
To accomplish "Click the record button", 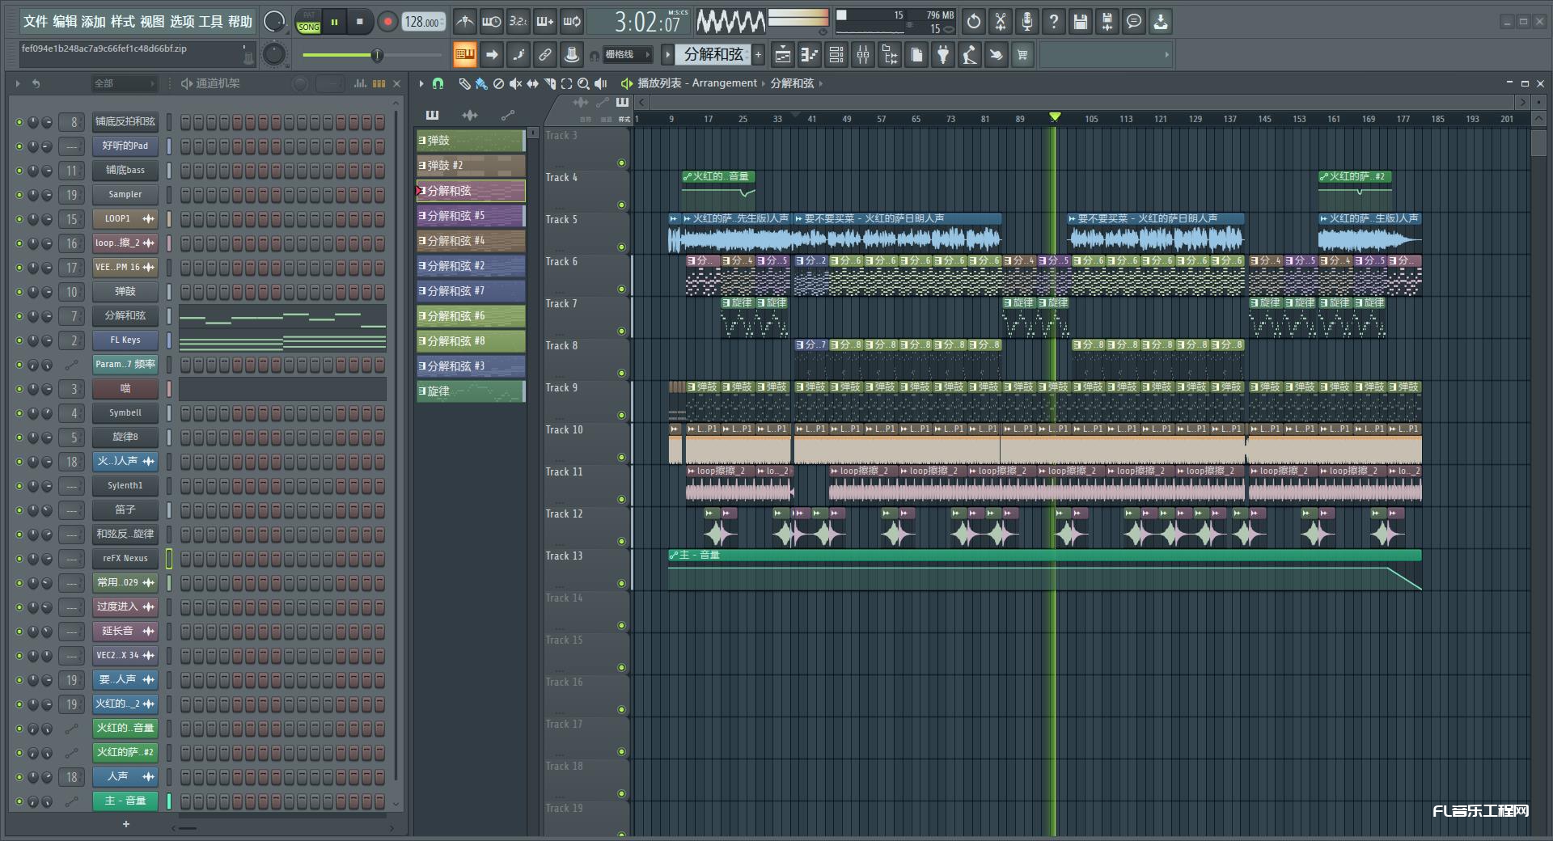I will [x=387, y=22].
